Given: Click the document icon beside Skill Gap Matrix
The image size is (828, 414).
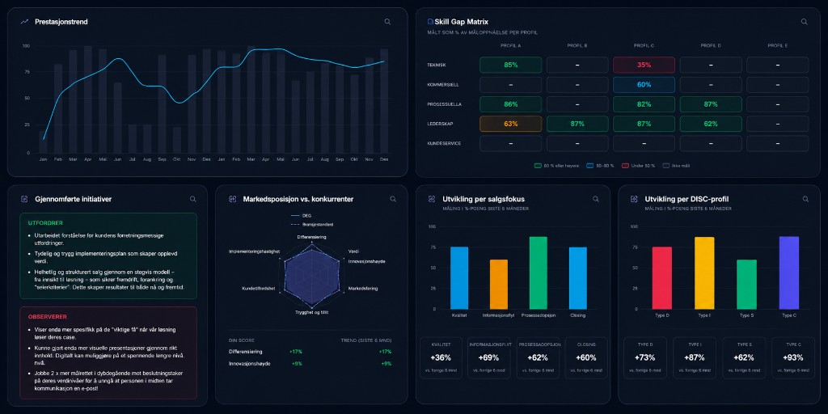Looking at the screenshot, I should coord(430,22).
